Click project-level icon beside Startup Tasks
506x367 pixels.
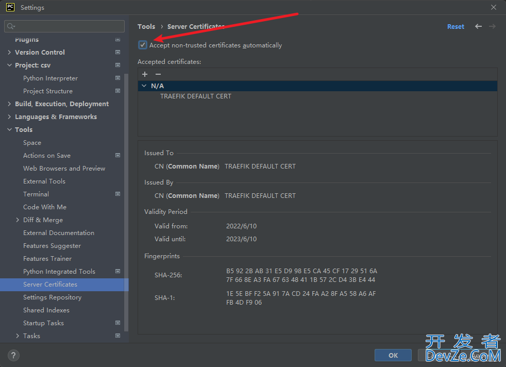[118, 323]
